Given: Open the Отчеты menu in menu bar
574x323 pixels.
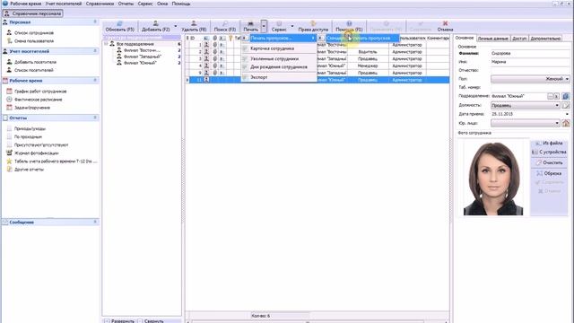Looking at the screenshot, I should (126, 4).
